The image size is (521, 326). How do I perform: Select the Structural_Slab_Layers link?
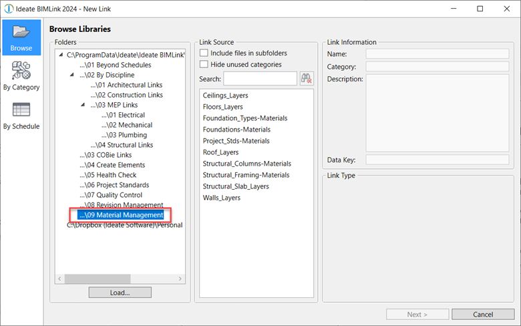(236, 186)
